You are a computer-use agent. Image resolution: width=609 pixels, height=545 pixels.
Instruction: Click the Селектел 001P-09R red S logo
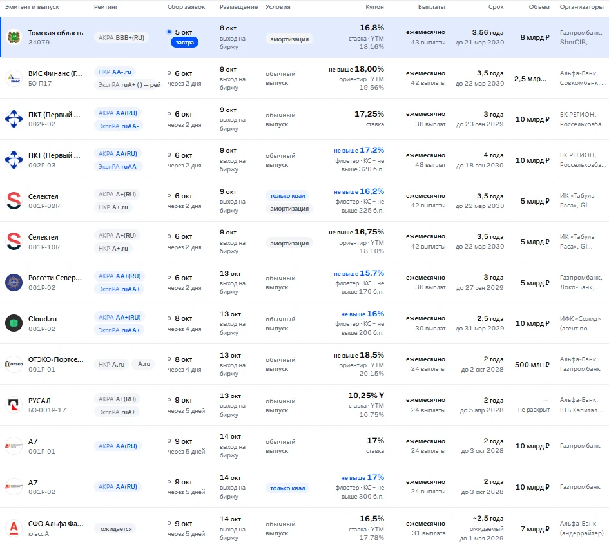tap(14, 201)
